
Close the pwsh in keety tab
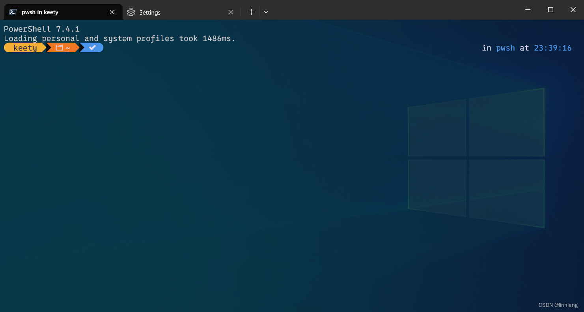tap(112, 12)
